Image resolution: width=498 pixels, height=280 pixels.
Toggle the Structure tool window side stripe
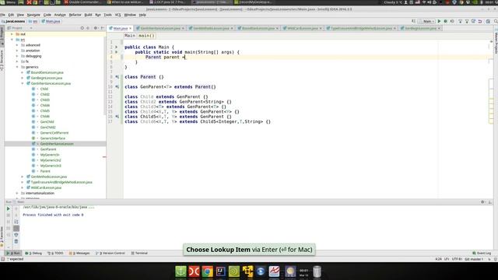(x=2, y=60)
